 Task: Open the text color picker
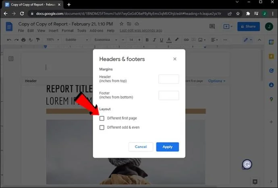click(x=169, y=40)
